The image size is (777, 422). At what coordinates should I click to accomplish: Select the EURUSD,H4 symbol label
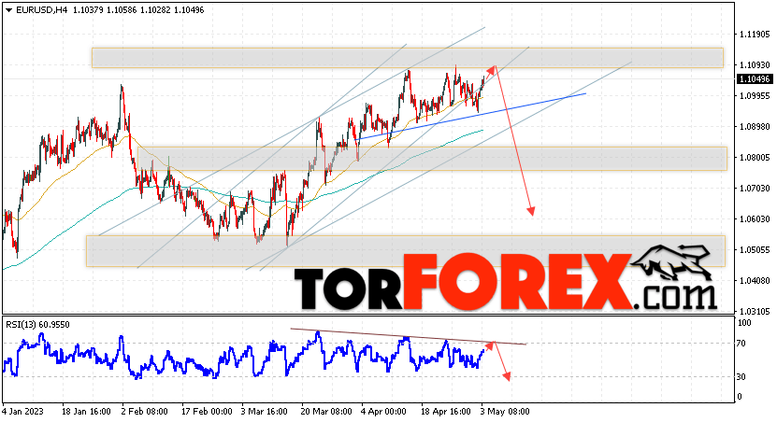click(x=42, y=10)
